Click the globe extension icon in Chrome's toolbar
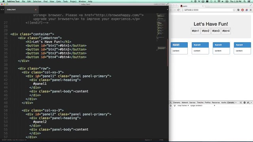Screen dimensions: 253x142 click(x=238, y=10)
